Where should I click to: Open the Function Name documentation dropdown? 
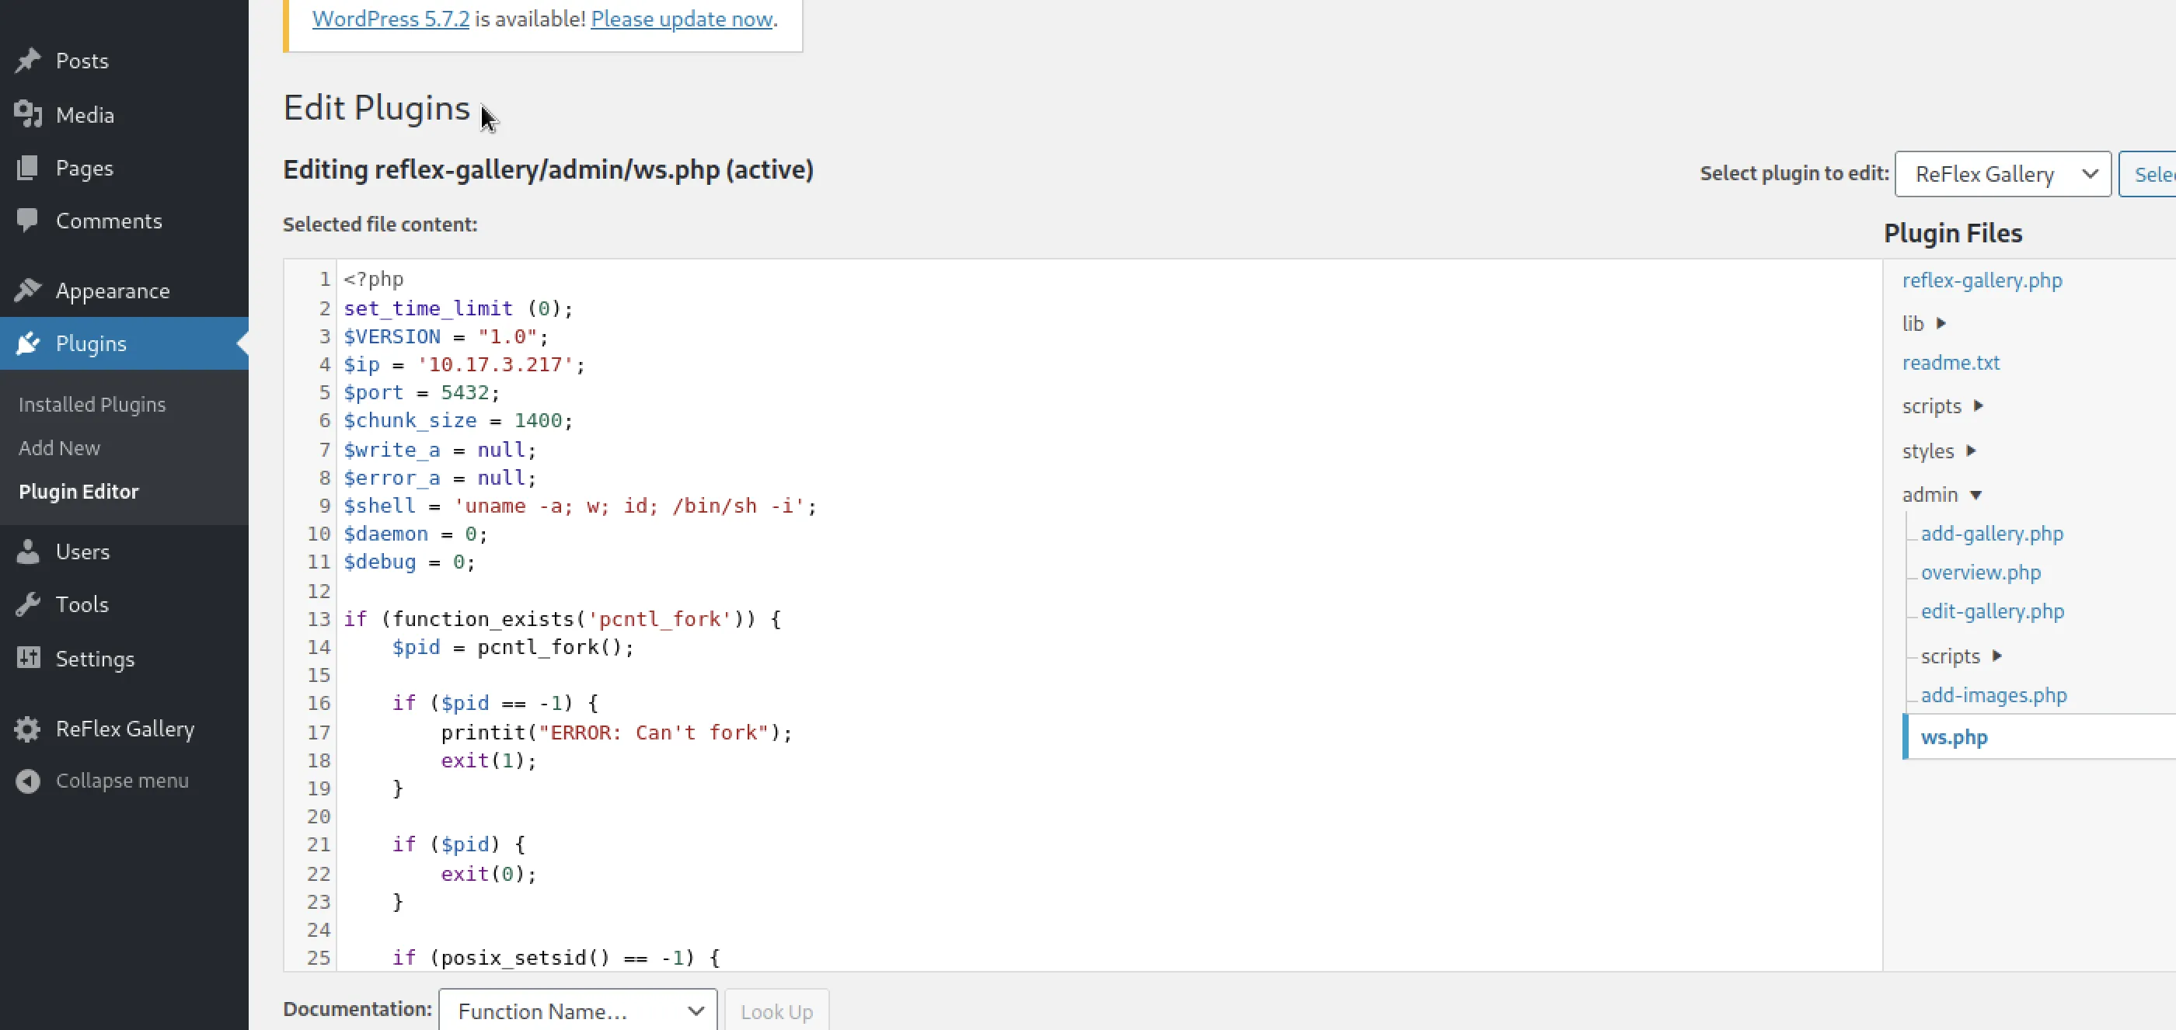point(577,1011)
